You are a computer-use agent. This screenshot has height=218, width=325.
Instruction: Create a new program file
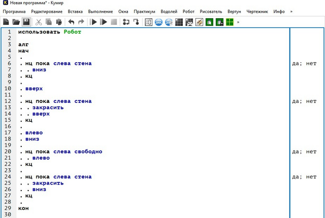pyautogui.click(x=6, y=22)
